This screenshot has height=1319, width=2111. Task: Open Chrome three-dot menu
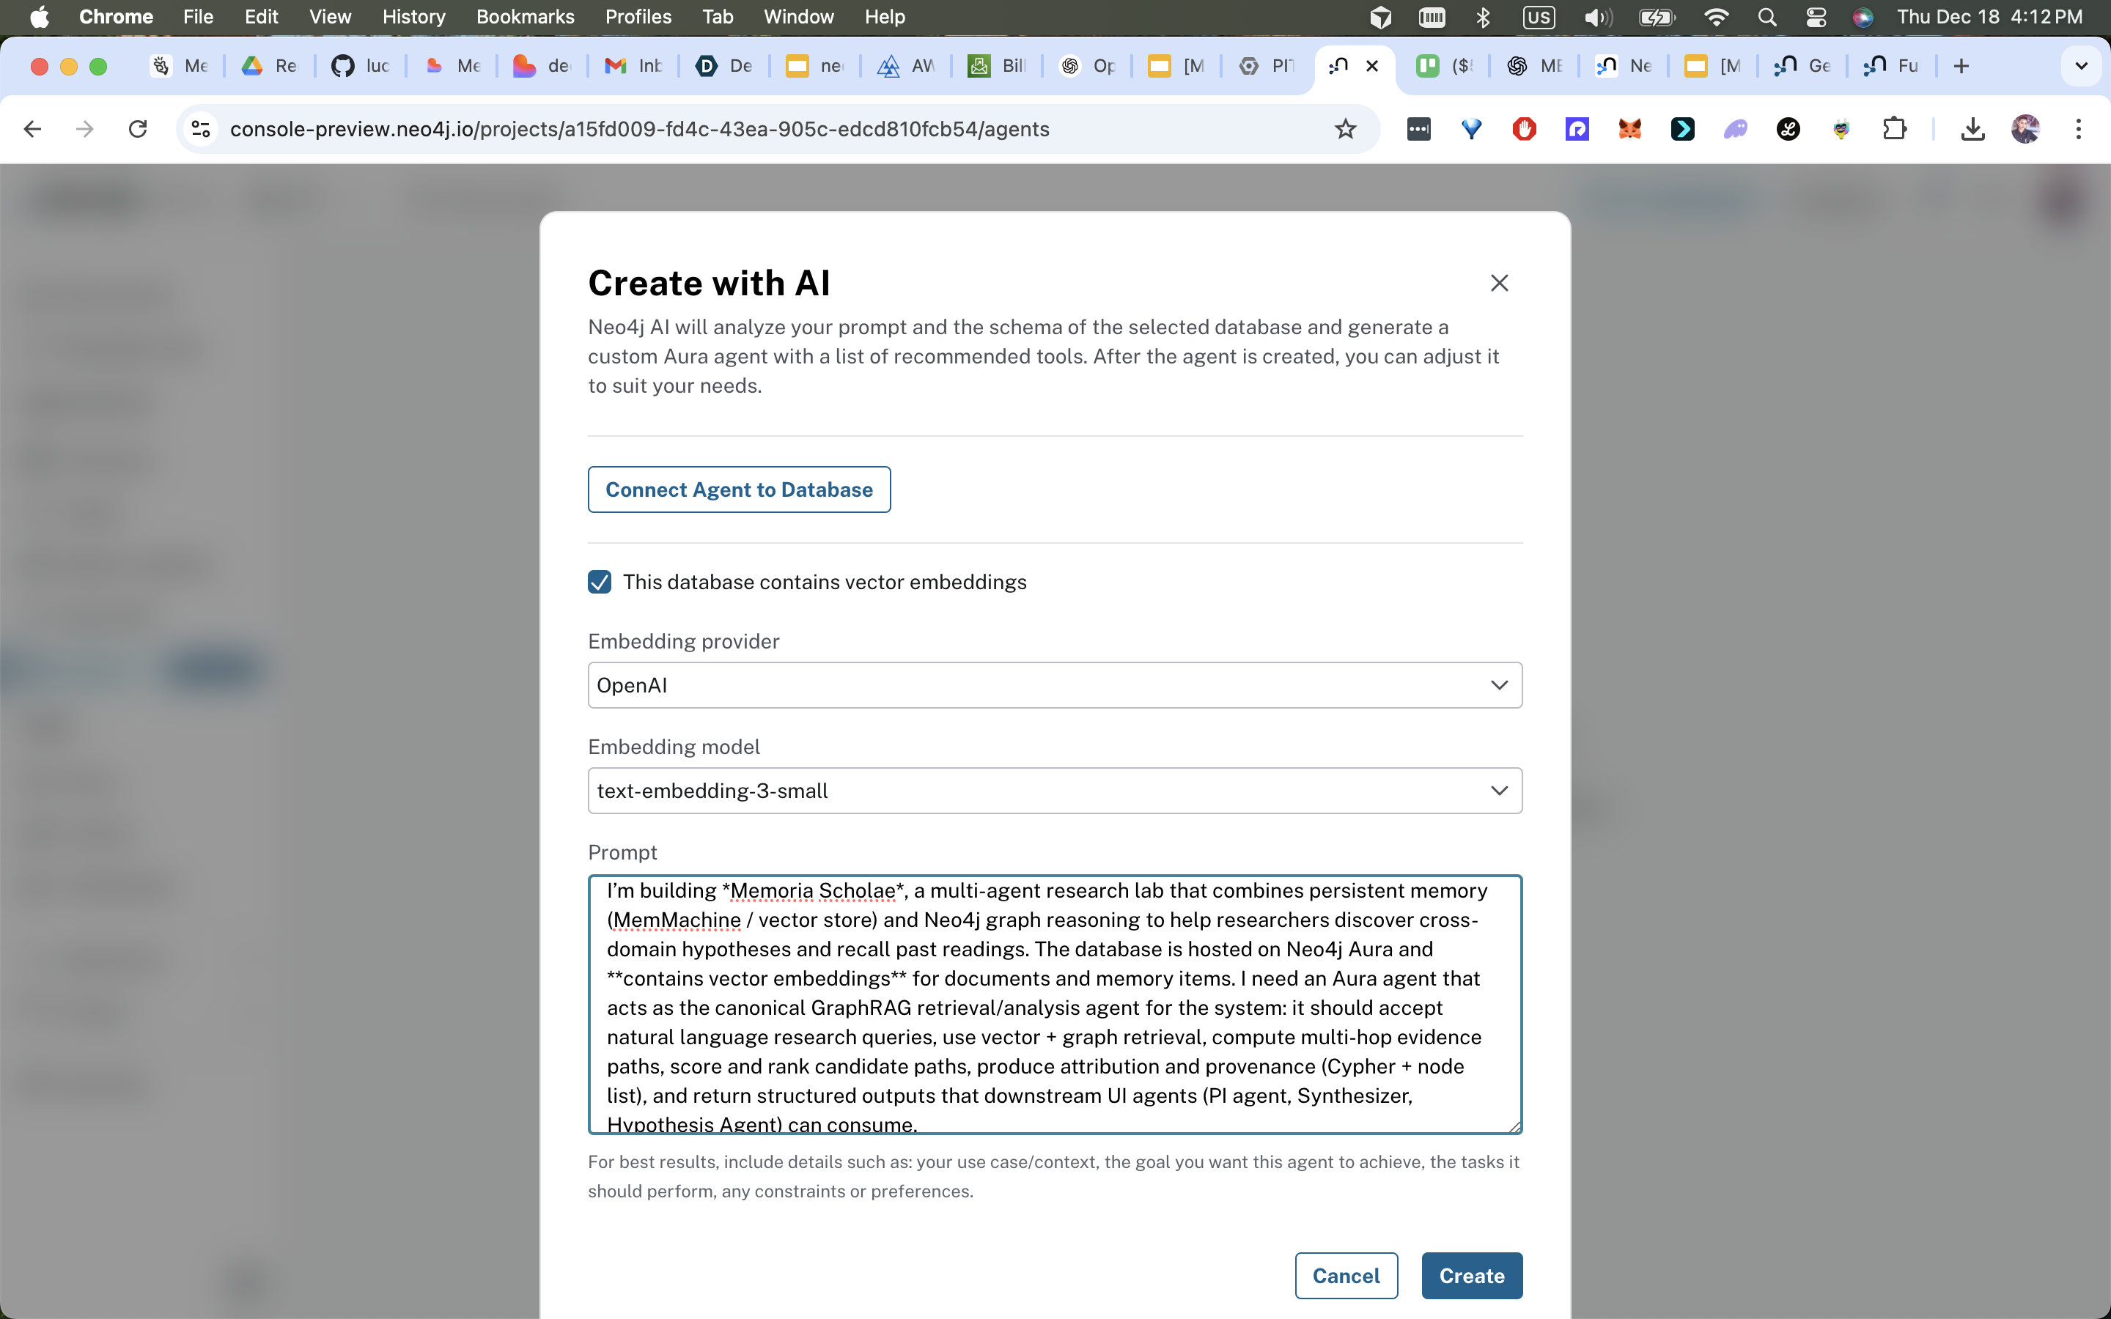tap(2079, 129)
